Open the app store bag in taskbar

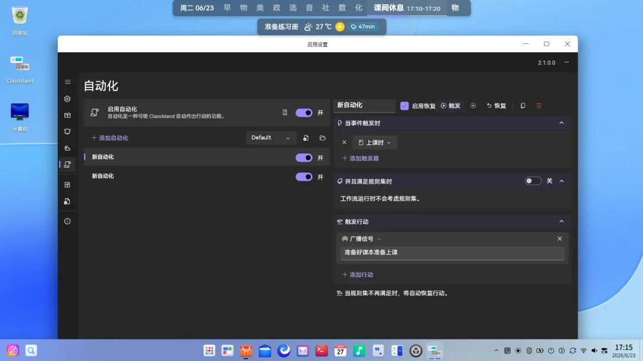click(246, 351)
